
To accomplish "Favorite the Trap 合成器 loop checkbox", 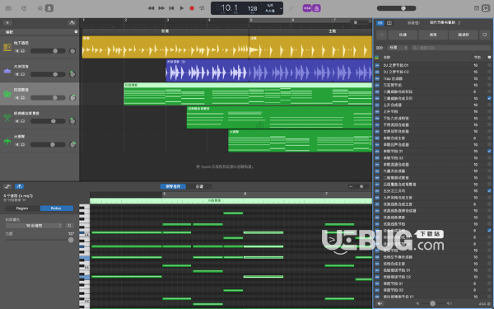I will tap(489, 78).
